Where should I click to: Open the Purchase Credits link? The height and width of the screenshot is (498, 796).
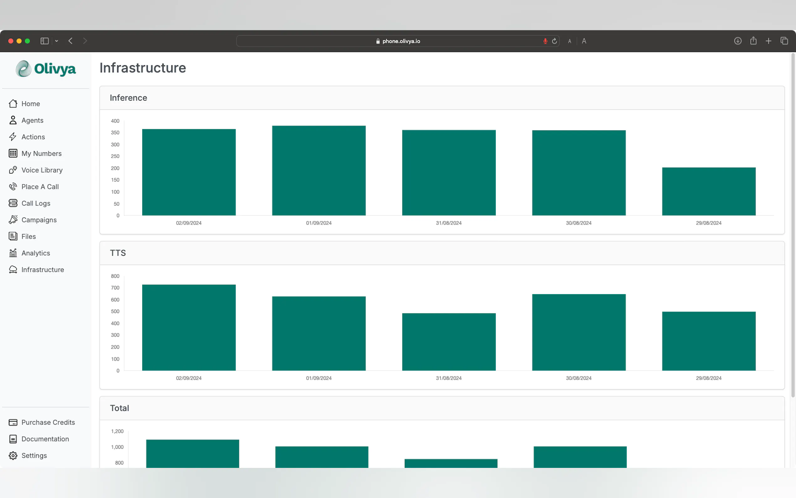click(x=48, y=422)
